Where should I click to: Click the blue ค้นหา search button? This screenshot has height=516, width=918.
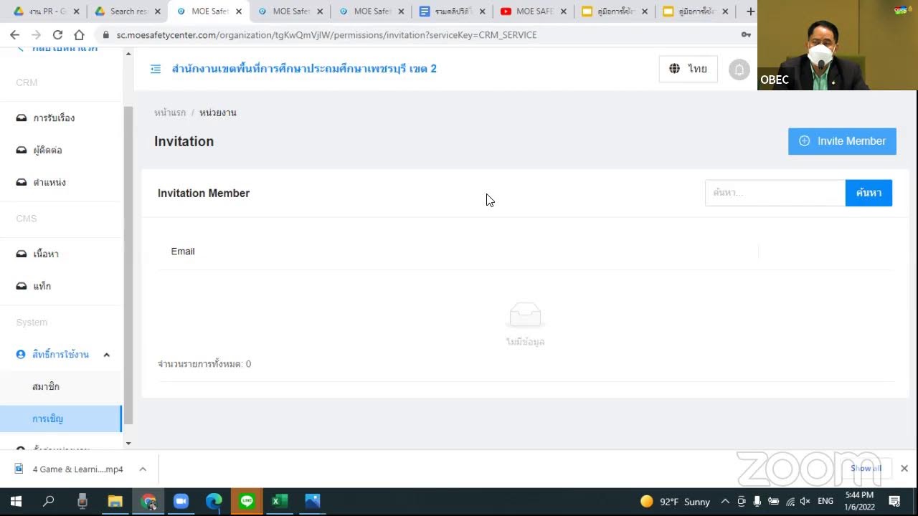pyautogui.click(x=869, y=193)
